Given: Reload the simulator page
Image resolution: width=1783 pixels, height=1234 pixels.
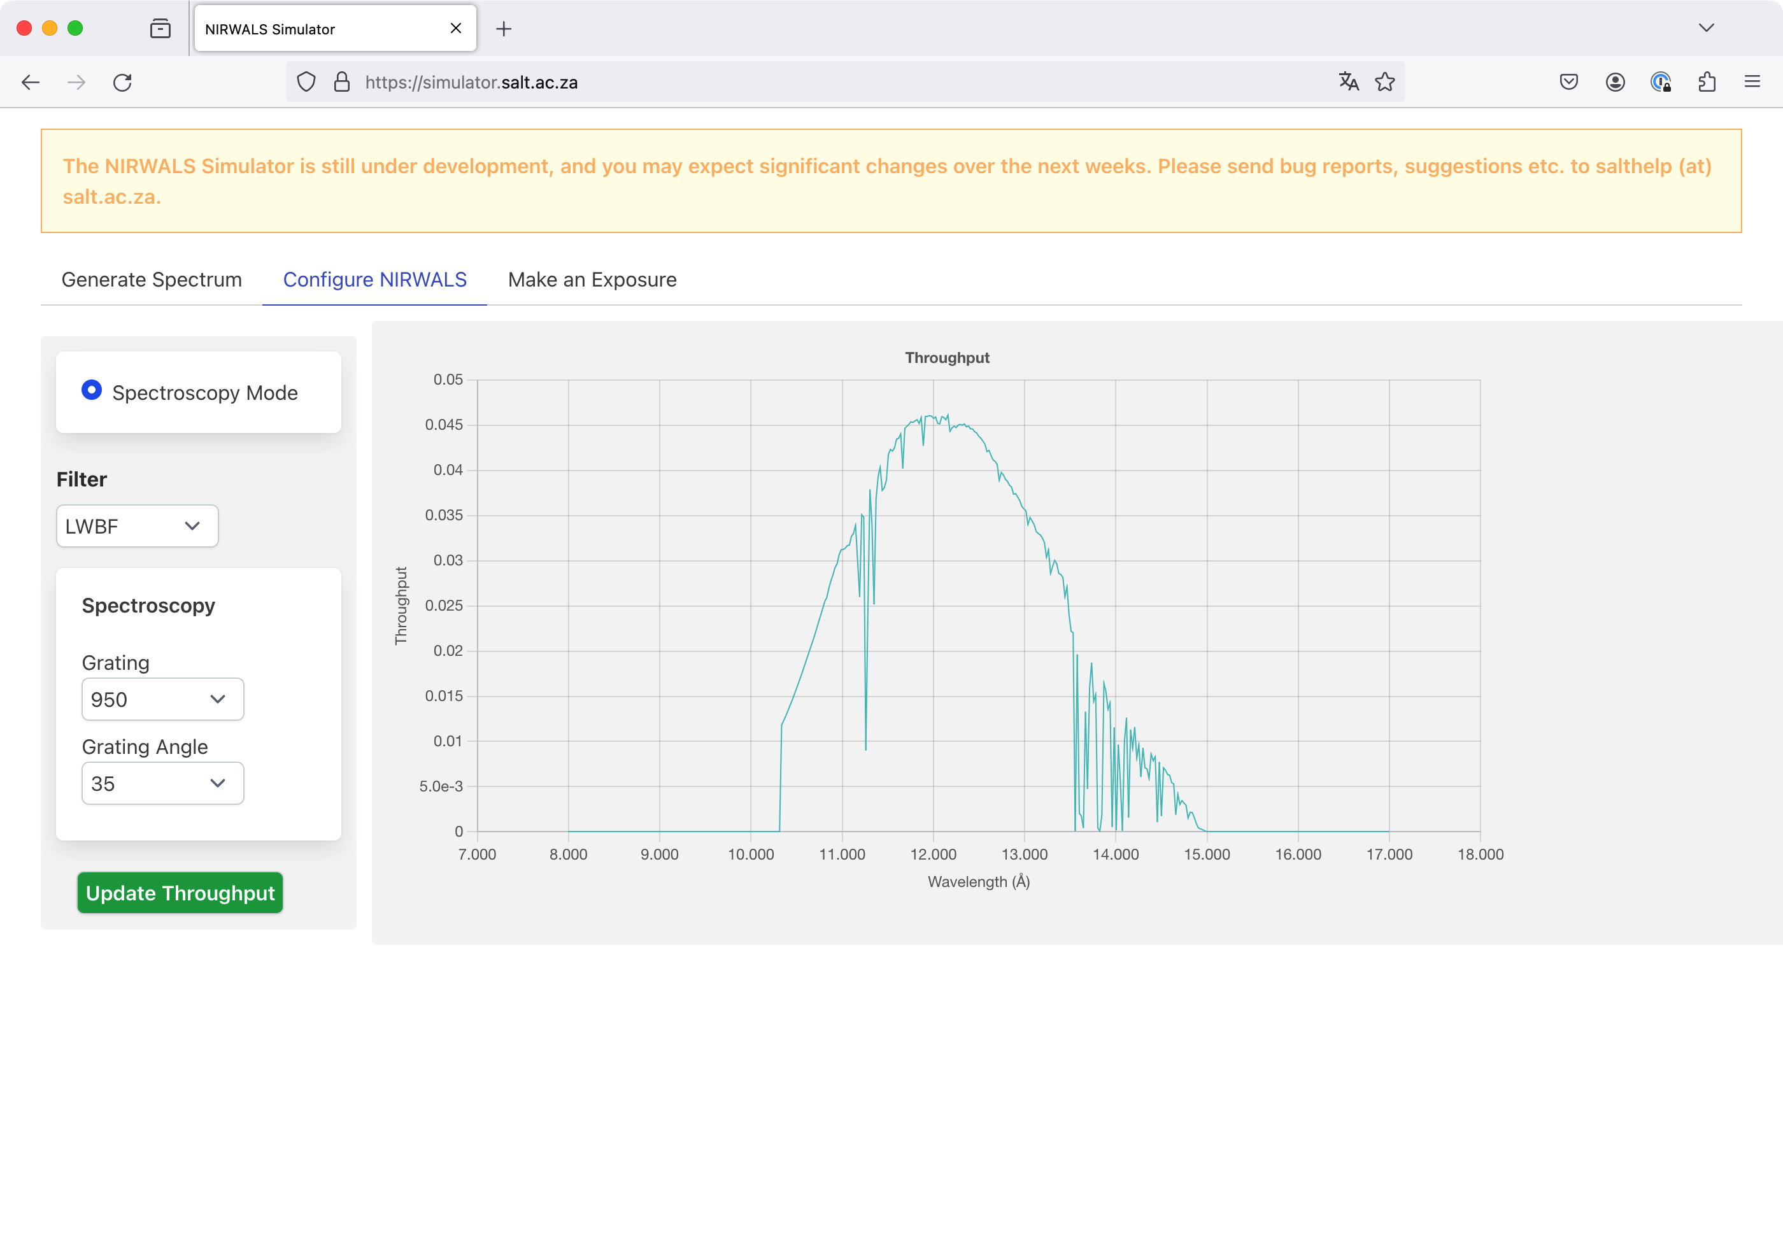Looking at the screenshot, I should 122,82.
